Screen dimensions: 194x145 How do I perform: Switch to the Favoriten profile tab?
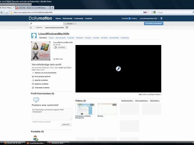(x=71, y=38)
